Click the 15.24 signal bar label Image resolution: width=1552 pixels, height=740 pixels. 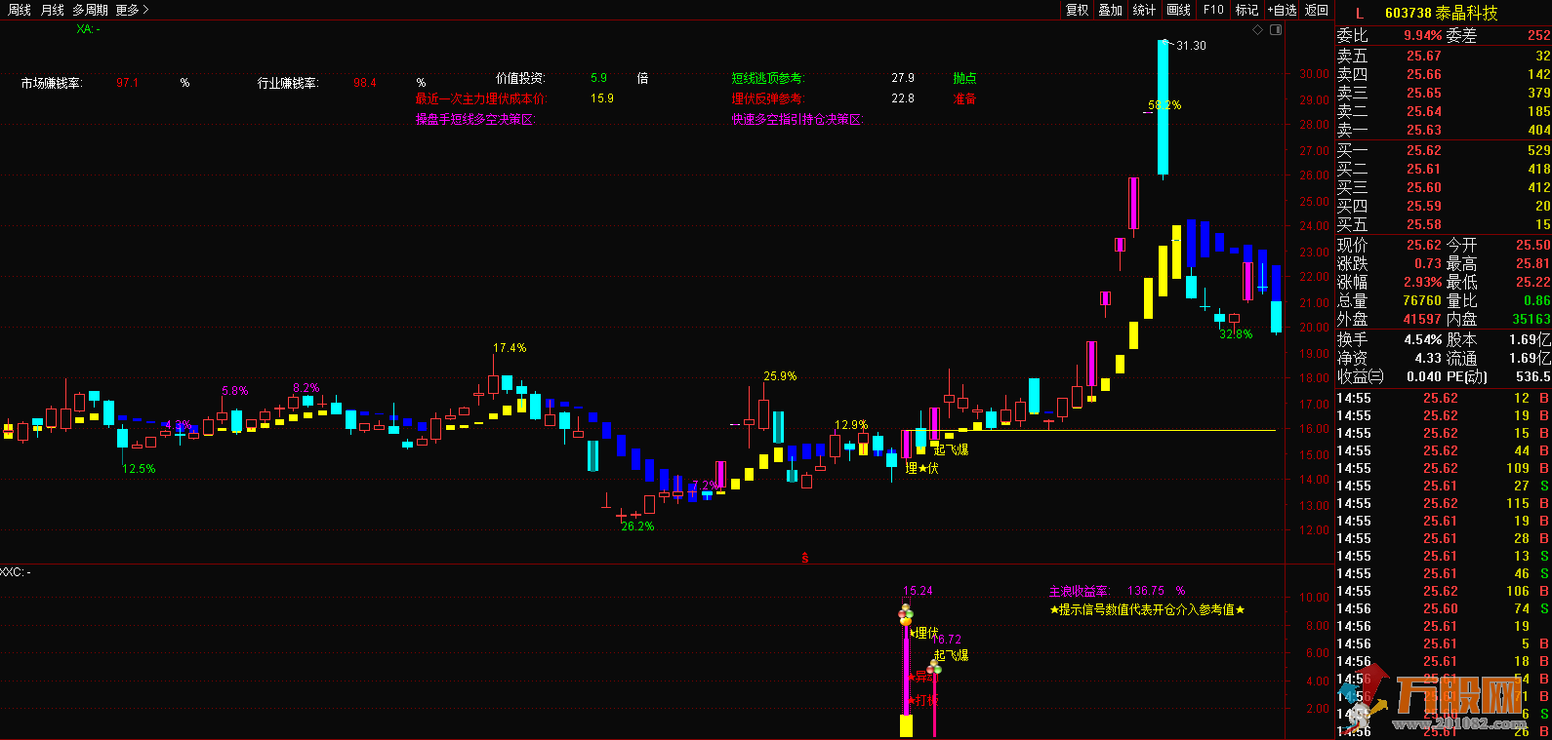click(918, 591)
